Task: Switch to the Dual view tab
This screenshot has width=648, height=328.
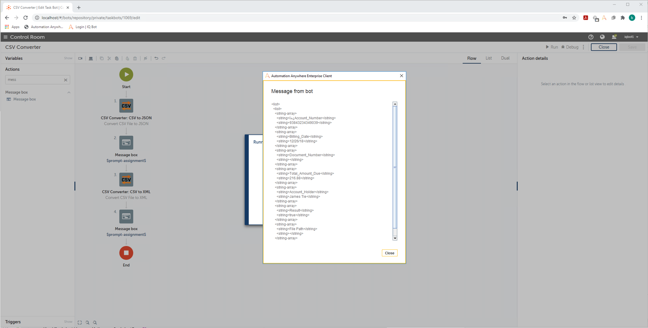Action: click(x=505, y=58)
